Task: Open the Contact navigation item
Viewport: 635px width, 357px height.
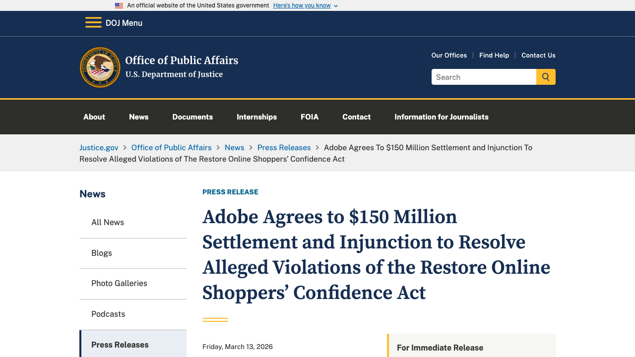Action: 357,117
